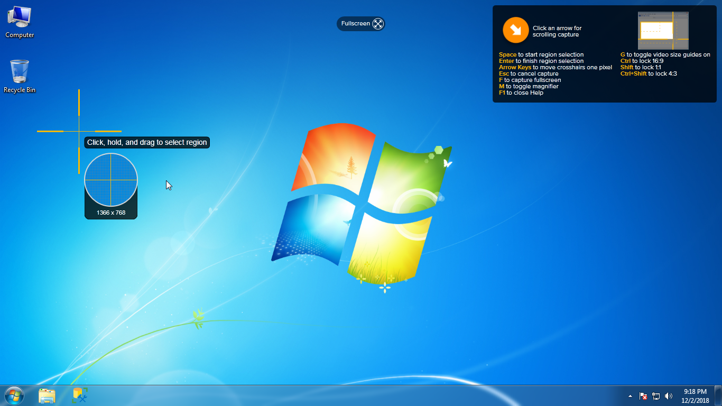
Task: Click the circular magnifier preview
Action: [111, 180]
